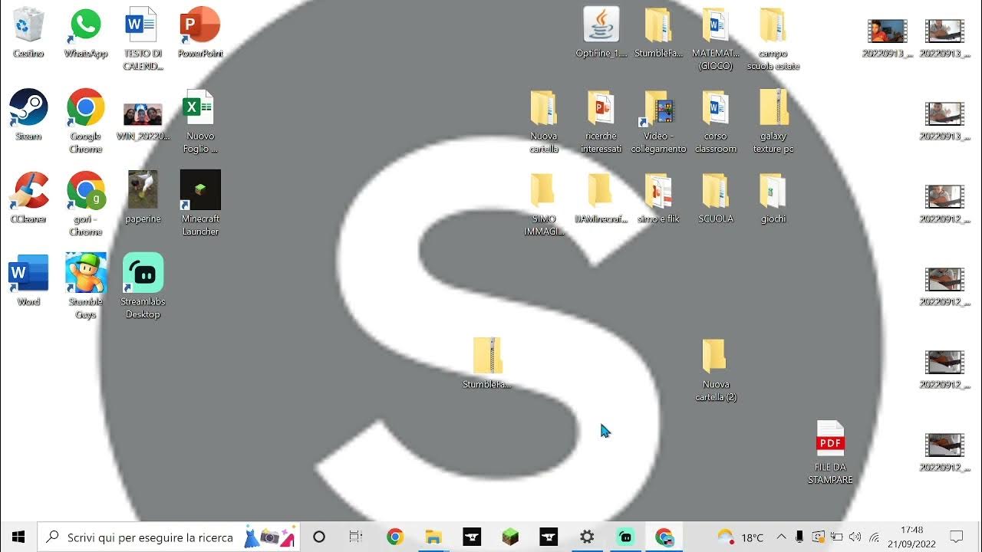The height and width of the screenshot is (552, 982).
Task: Select the corso classroom Word document
Action: pyautogui.click(x=716, y=122)
